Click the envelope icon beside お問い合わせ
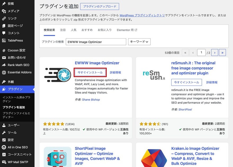Screen dimensions: 233x167 [4, 58]
